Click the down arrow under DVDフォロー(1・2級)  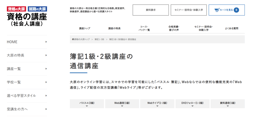pyautogui.click(x=192, y=106)
